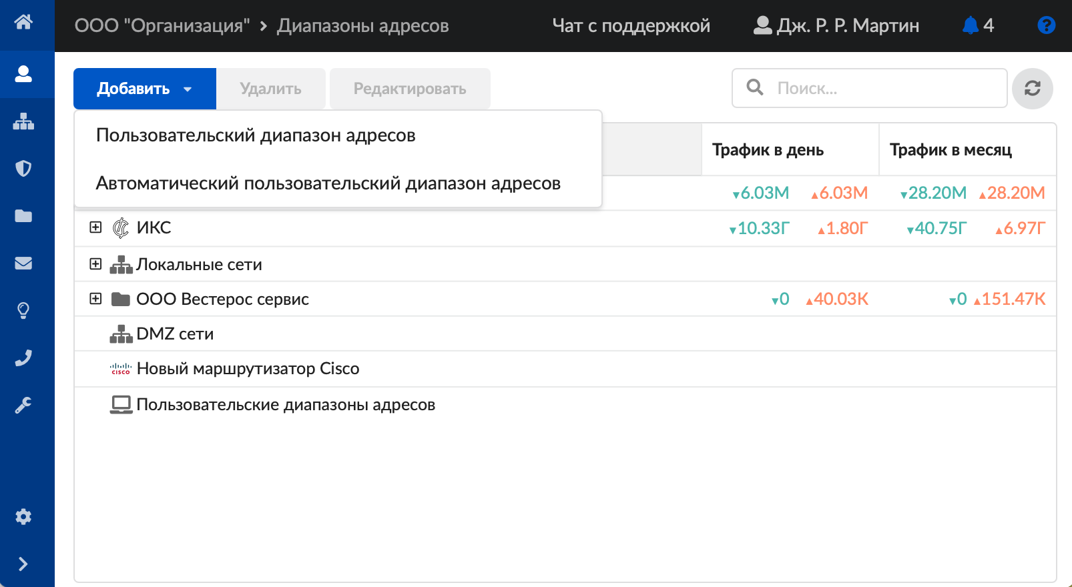Open the blue help question icon

tap(1046, 25)
